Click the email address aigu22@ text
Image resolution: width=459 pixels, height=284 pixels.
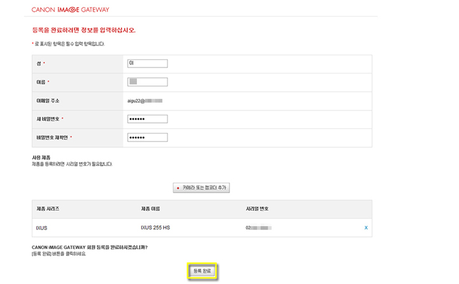pos(145,101)
